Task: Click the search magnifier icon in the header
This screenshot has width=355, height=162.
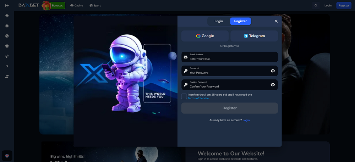Action: (316, 6)
